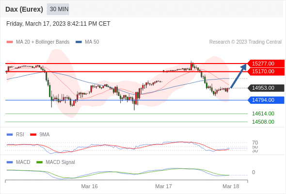Click the MACD Signal legend label

(60, 162)
